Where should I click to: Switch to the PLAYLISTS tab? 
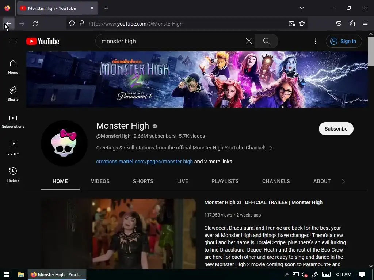225,181
